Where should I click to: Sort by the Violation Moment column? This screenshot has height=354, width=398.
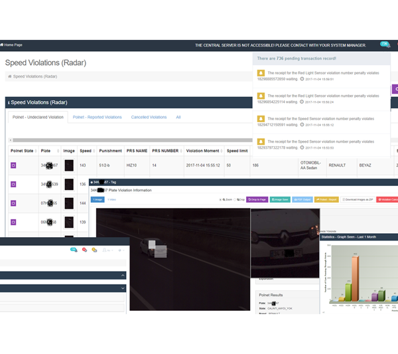[204, 151]
